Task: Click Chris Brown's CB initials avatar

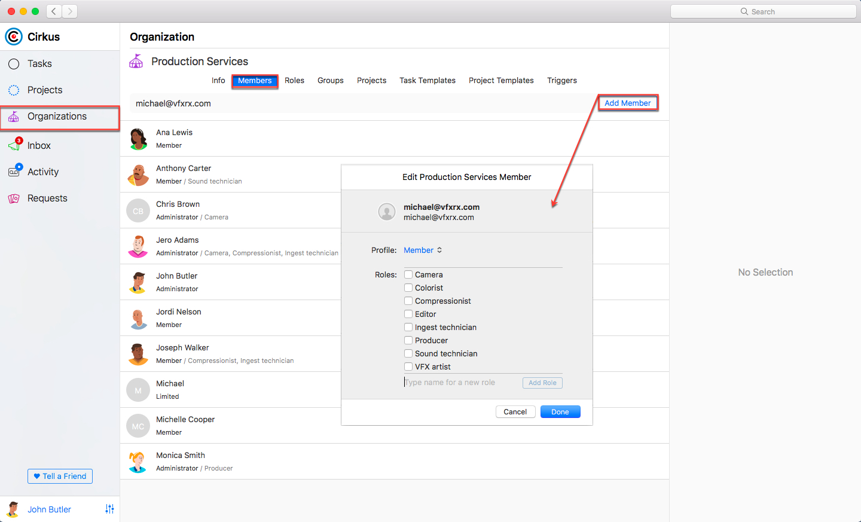Action: coord(138,210)
